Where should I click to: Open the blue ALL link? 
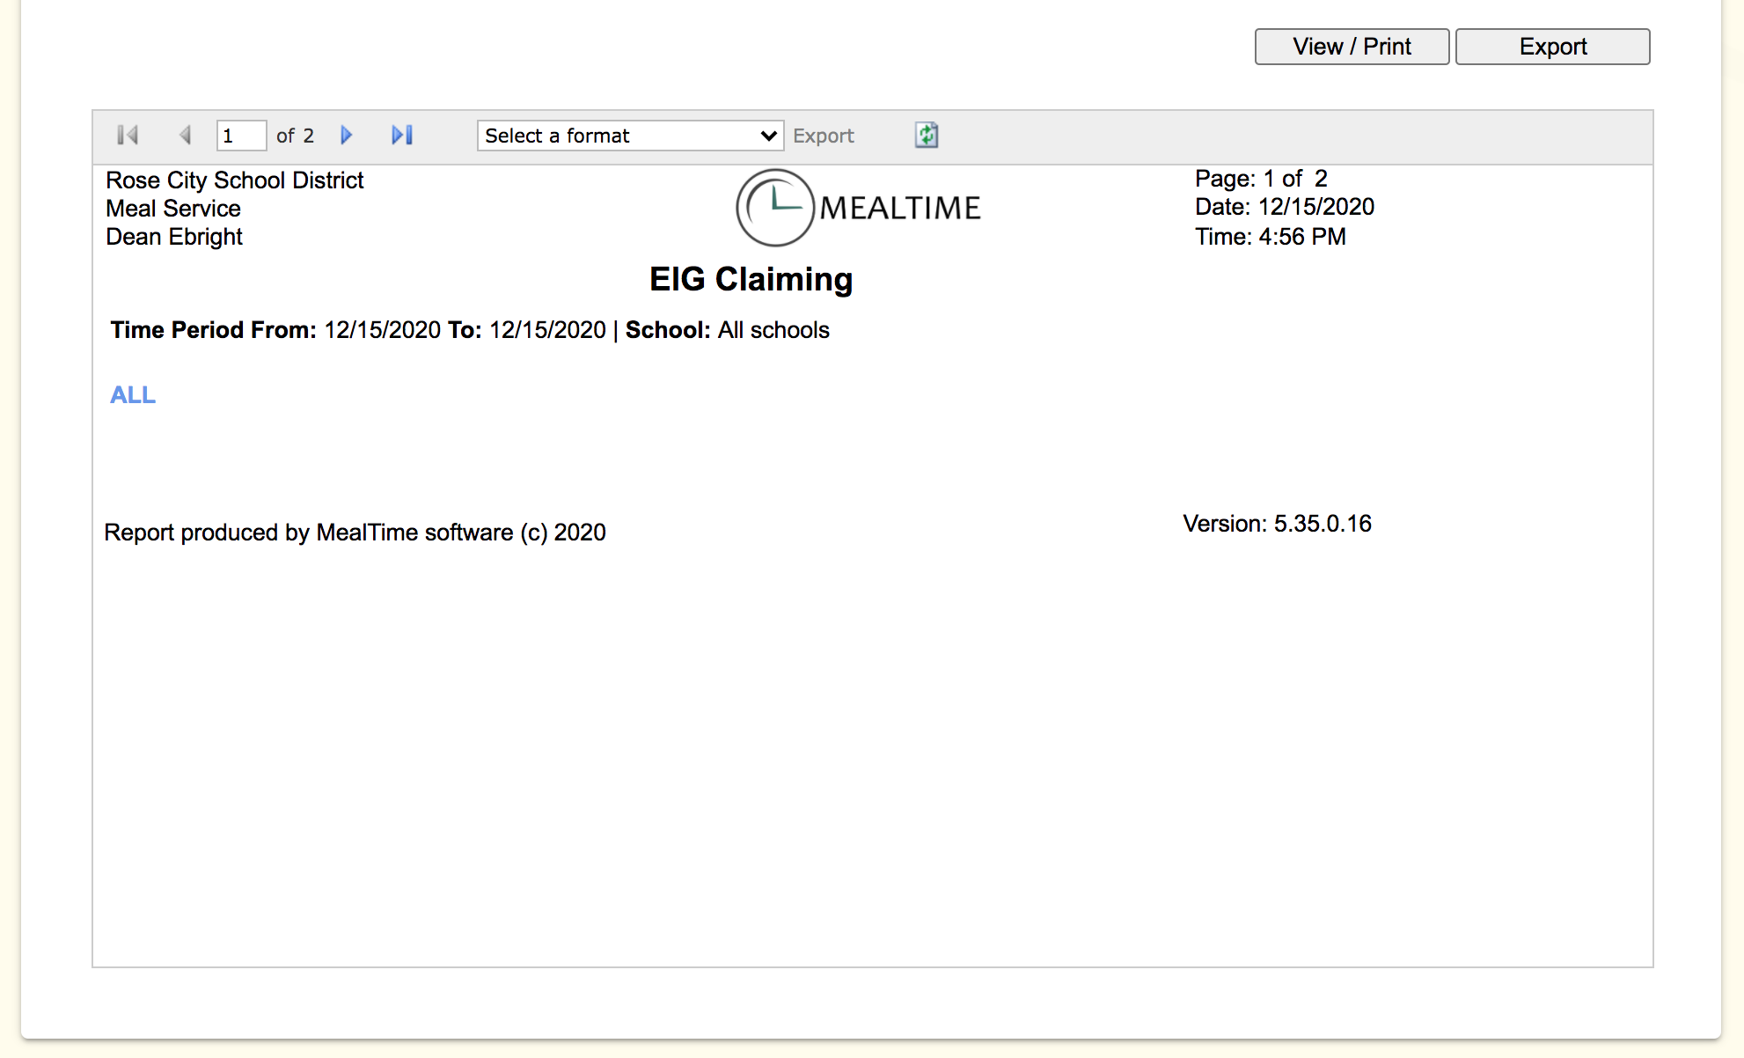(133, 395)
